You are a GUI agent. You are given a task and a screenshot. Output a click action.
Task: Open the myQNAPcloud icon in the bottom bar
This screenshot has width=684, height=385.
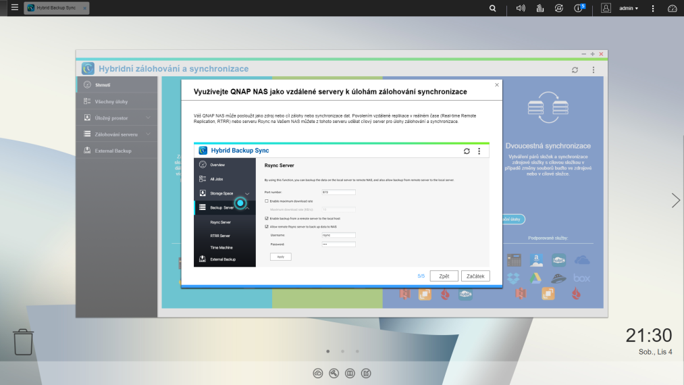click(x=318, y=374)
